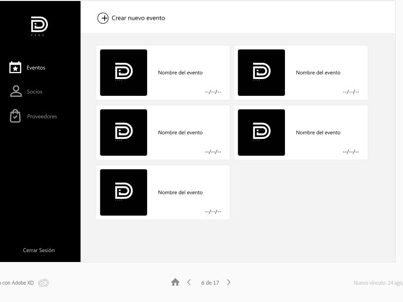Click the D logo on the first event card
The image size is (403, 302).
[123, 72]
